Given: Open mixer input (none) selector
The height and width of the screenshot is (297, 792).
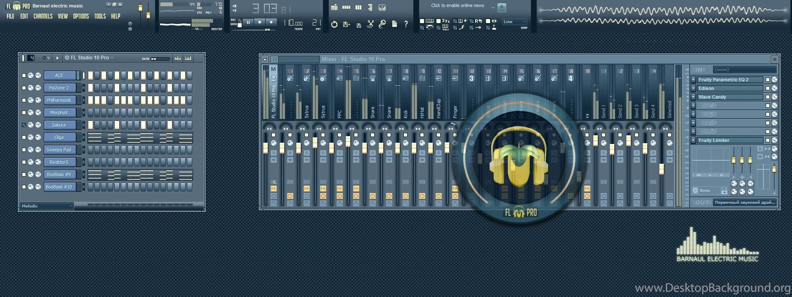Looking at the screenshot, I should pyautogui.click(x=745, y=70).
